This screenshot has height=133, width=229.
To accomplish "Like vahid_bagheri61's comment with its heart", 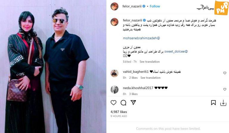I will coord(225,73).
